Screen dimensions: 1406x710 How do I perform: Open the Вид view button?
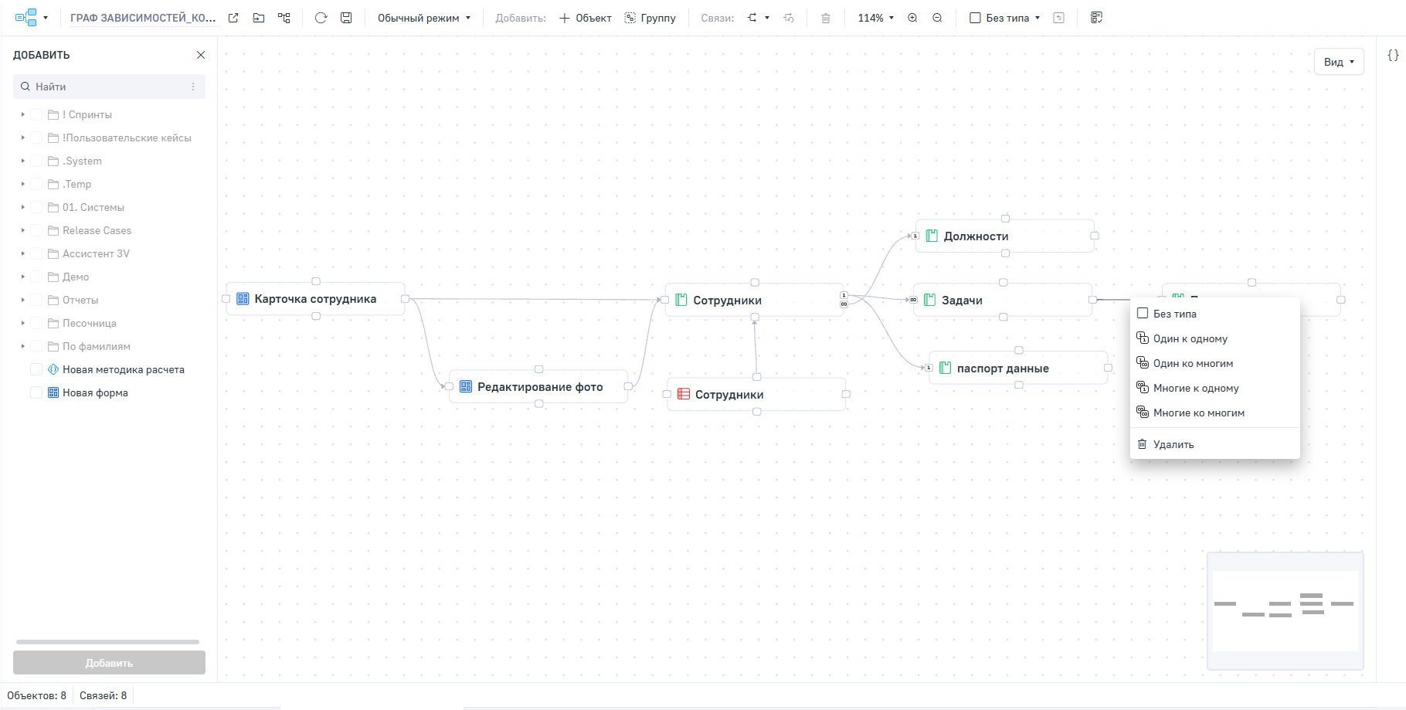pyautogui.click(x=1338, y=62)
